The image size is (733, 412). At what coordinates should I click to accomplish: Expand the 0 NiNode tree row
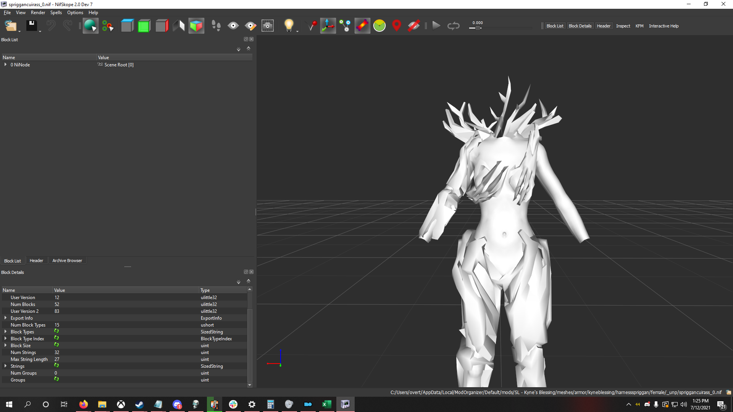(x=5, y=64)
